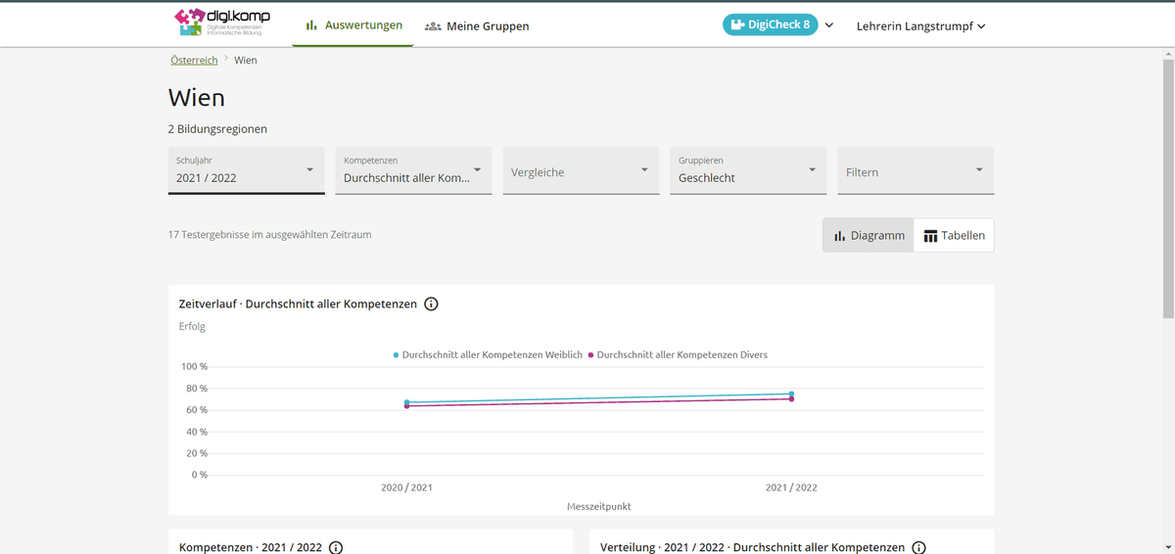The height and width of the screenshot is (554, 1175).
Task: Switch to Tabellen view
Action: (954, 236)
